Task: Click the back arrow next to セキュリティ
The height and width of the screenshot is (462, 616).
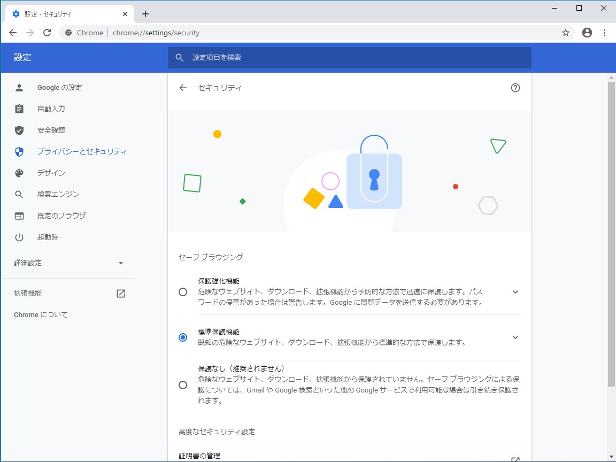Action: point(182,87)
